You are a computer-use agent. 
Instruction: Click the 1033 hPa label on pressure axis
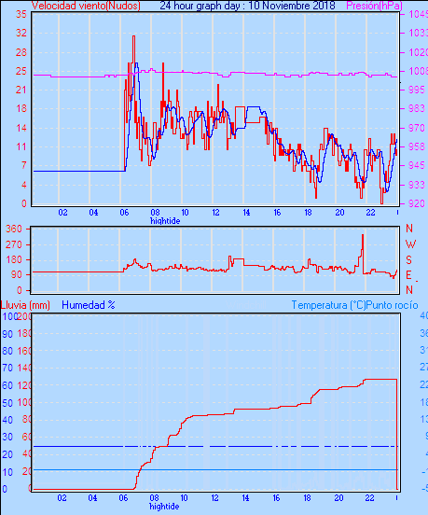tap(418, 34)
